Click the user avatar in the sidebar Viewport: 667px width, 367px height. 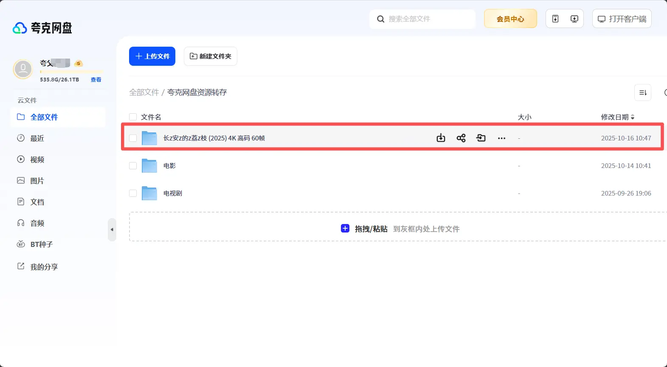tap(23, 69)
